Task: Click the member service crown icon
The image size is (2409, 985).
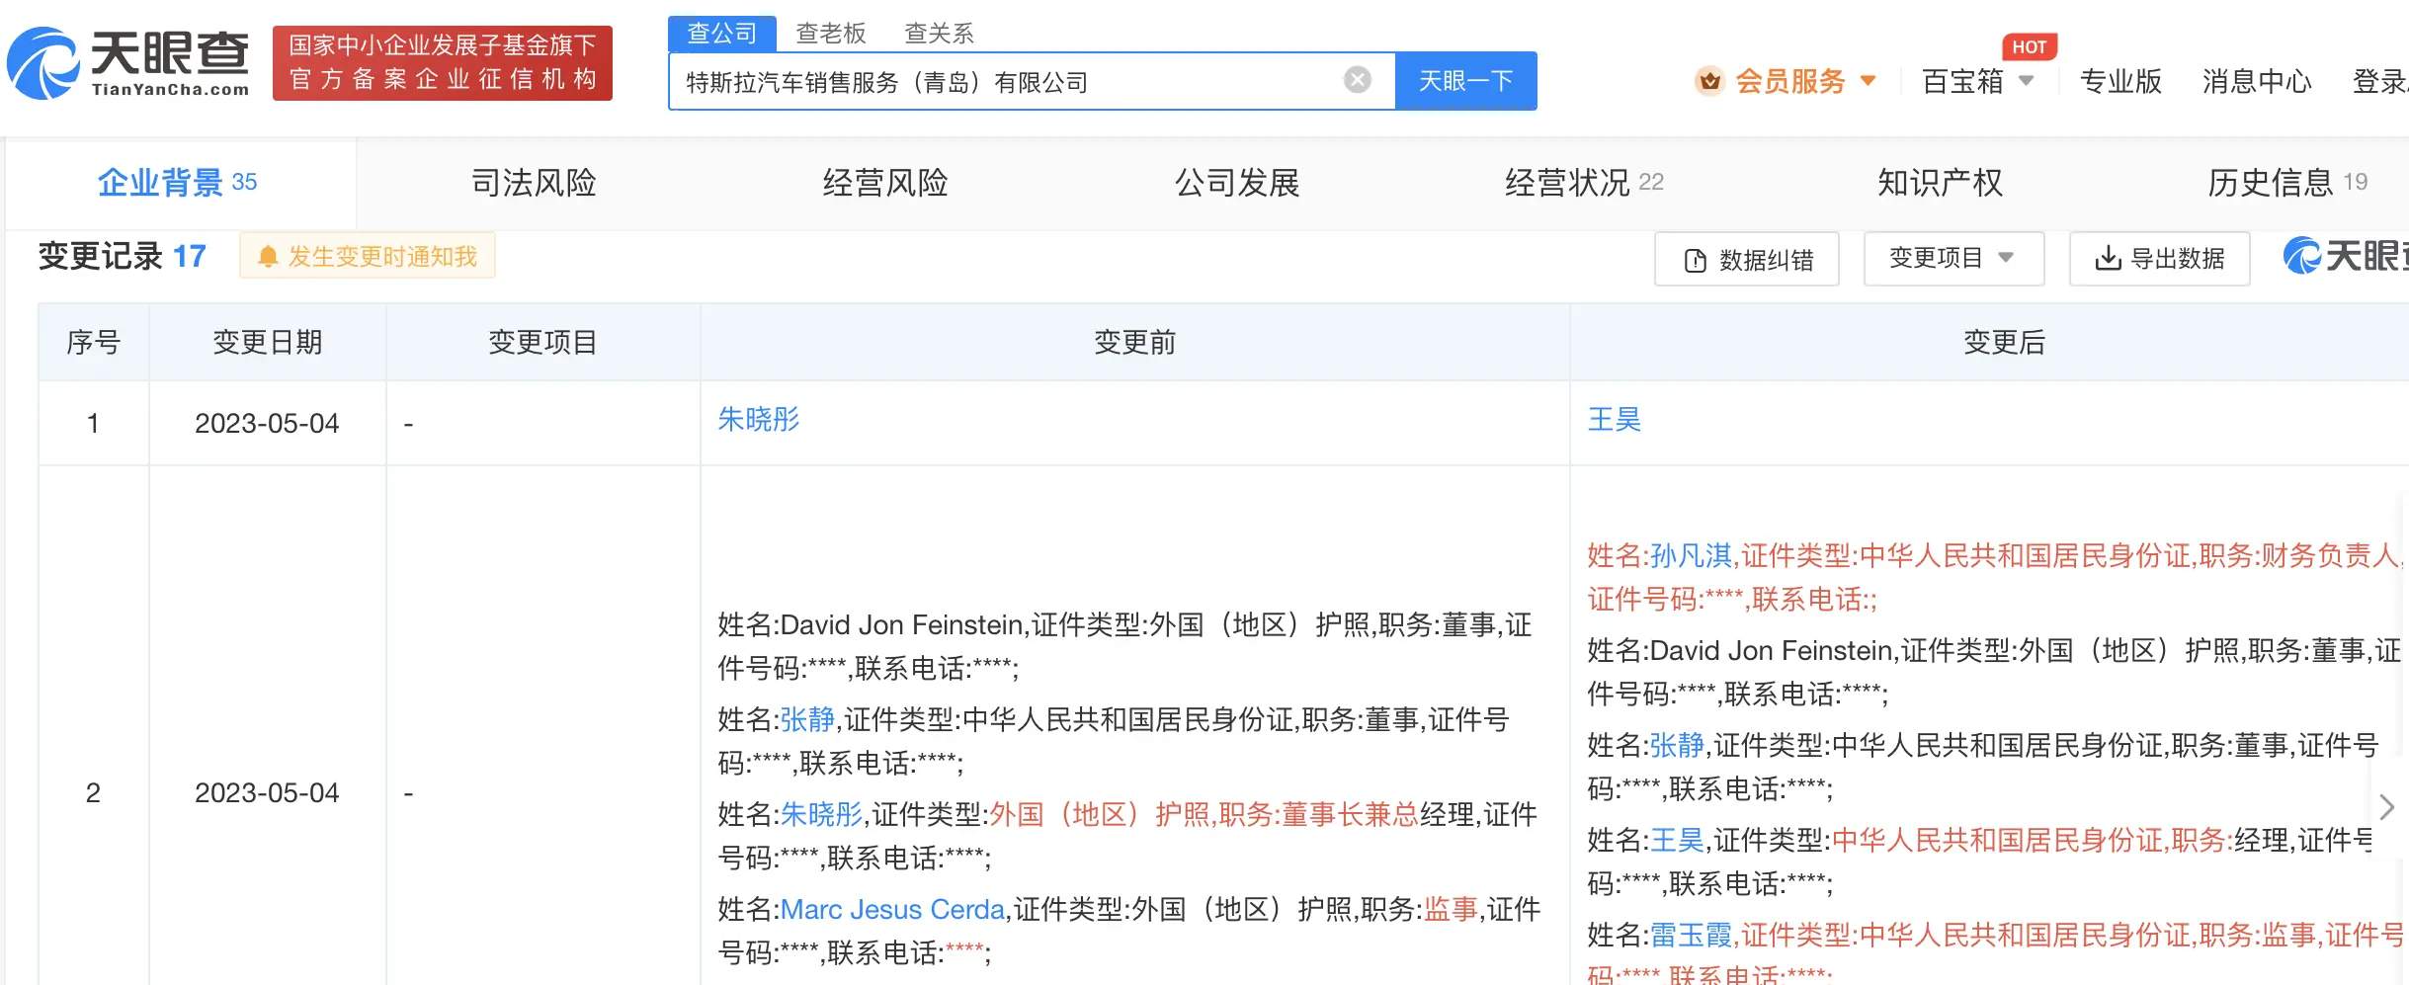Action: click(1709, 81)
